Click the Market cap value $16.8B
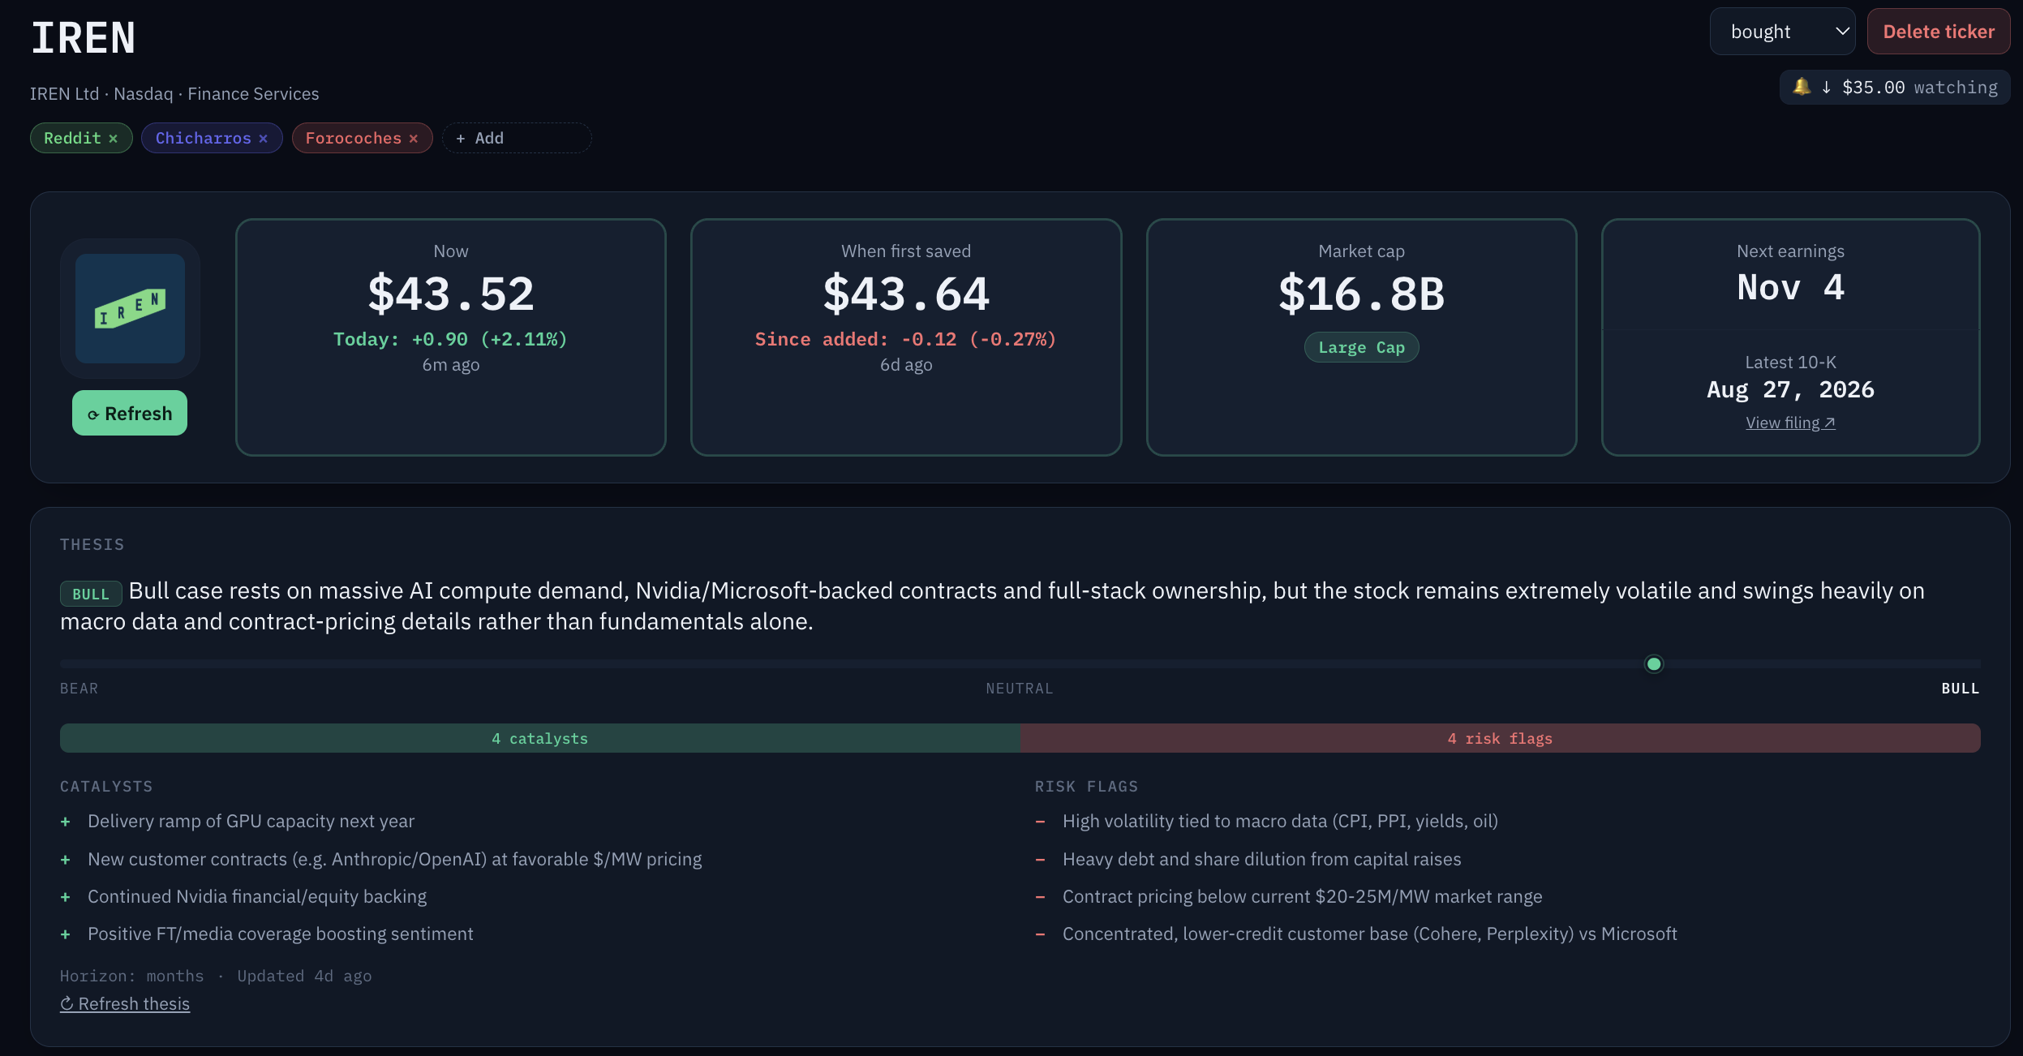Image resolution: width=2023 pixels, height=1056 pixels. coord(1361,294)
